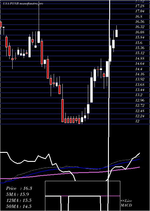Click the 15.36 price axis label
150x211 pixels.
[140, 48]
